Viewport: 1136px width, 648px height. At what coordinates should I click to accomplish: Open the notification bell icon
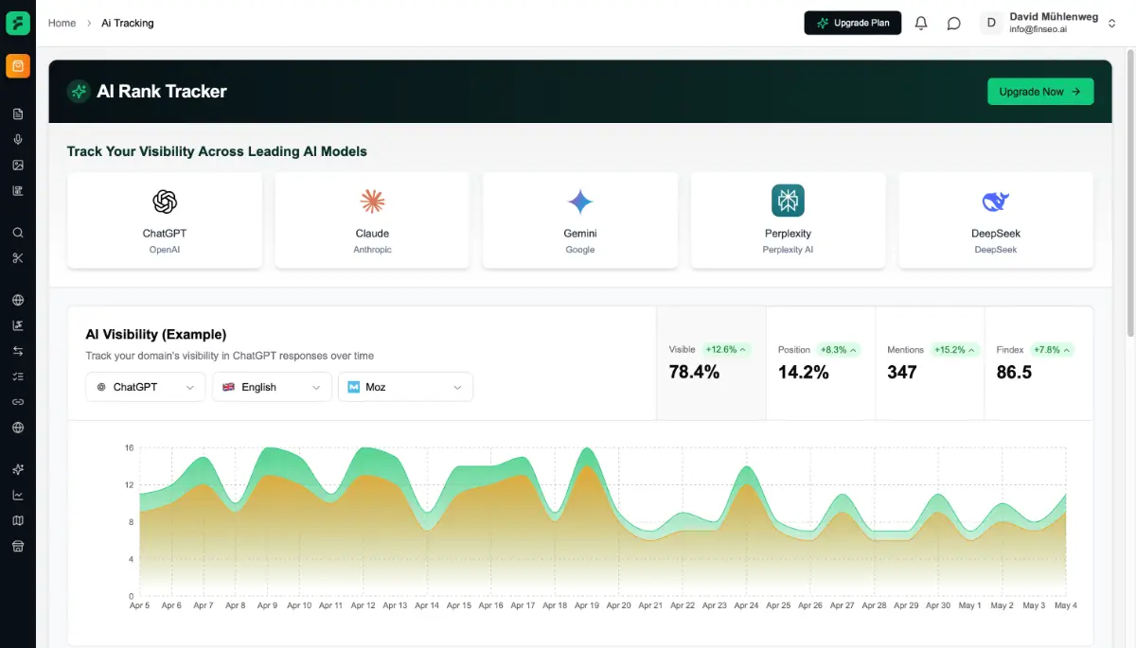921,23
